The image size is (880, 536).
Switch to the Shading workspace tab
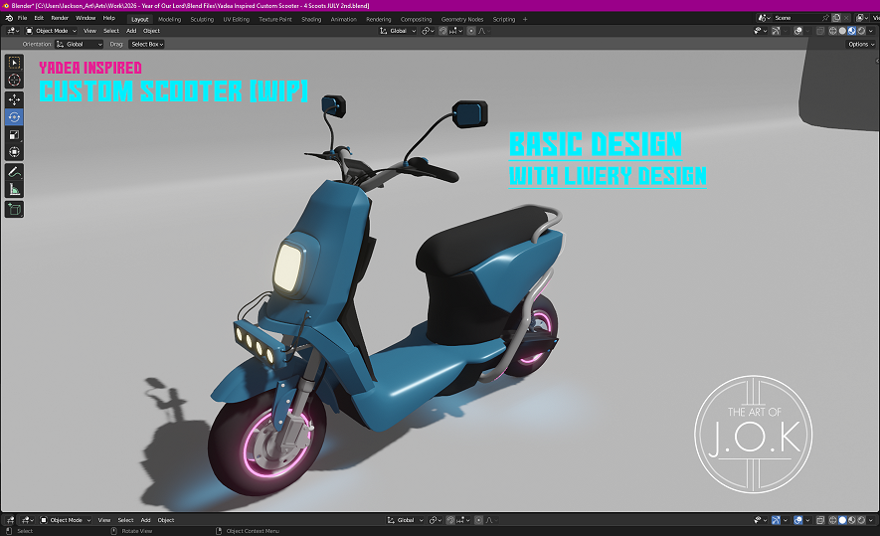(311, 19)
